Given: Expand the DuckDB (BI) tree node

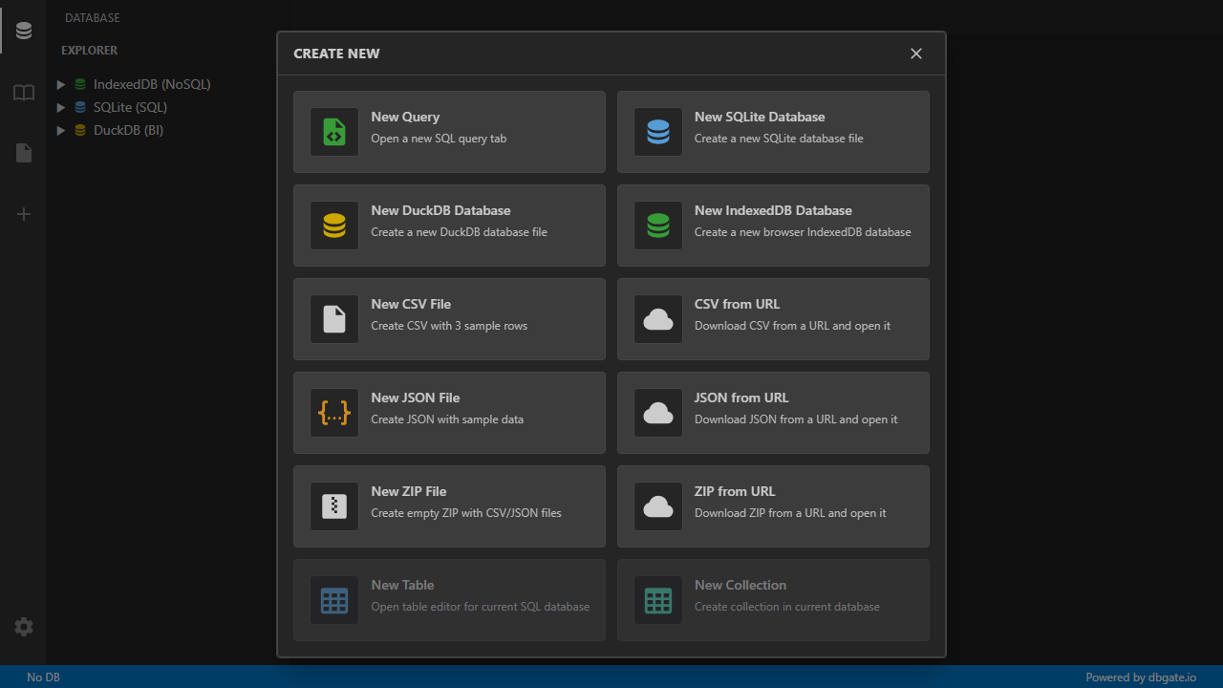Looking at the screenshot, I should coord(61,130).
